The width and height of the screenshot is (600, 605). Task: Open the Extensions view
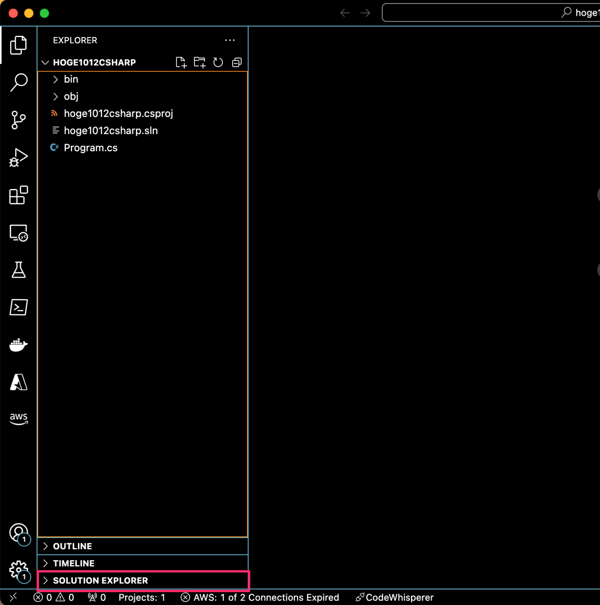[x=18, y=195]
